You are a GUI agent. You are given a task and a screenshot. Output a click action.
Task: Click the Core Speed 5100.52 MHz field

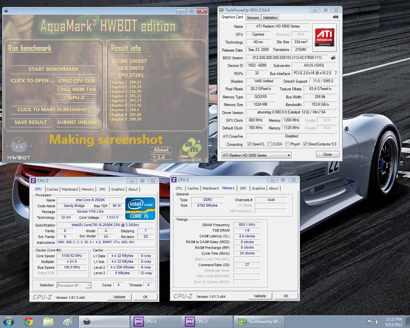pos(72,256)
